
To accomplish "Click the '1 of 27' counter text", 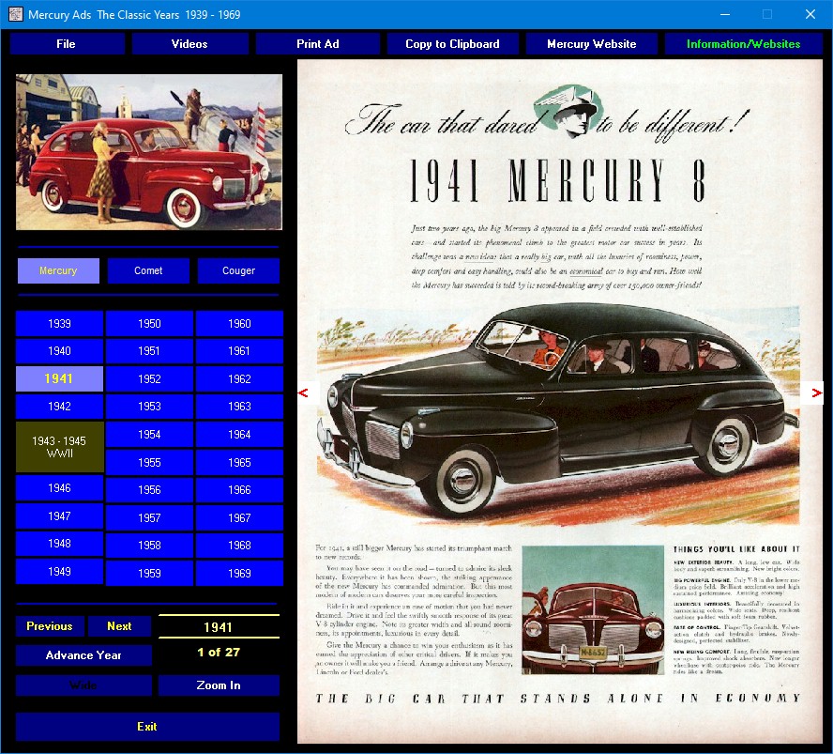I will pyautogui.click(x=219, y=653).
